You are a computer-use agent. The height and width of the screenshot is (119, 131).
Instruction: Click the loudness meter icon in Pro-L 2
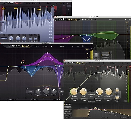point(61,3)
